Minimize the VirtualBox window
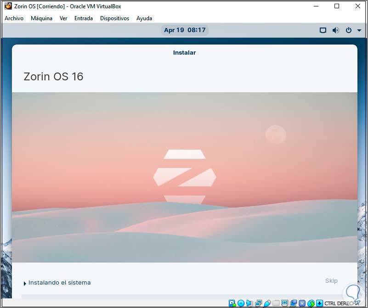The height and width of the screenshot is (308, 368). pos(316,6)
